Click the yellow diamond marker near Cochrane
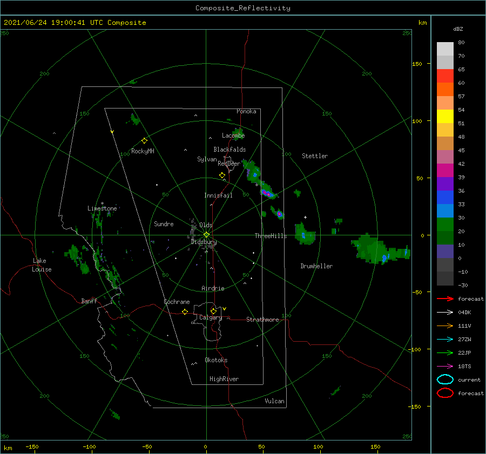This screenshot has width=486, height=454. (x=185, y=311)
